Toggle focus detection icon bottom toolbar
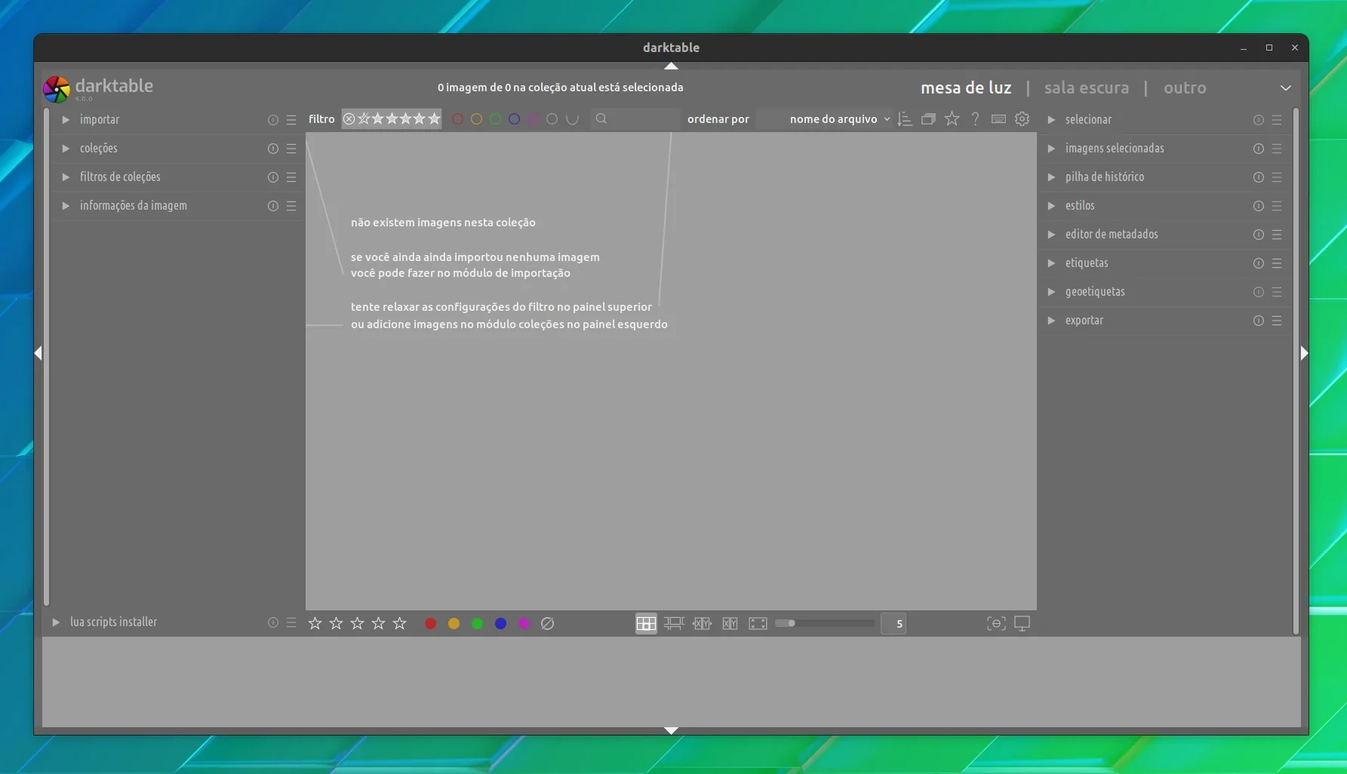This screenshot has height=774, width=1347. (x=996, y=623)
